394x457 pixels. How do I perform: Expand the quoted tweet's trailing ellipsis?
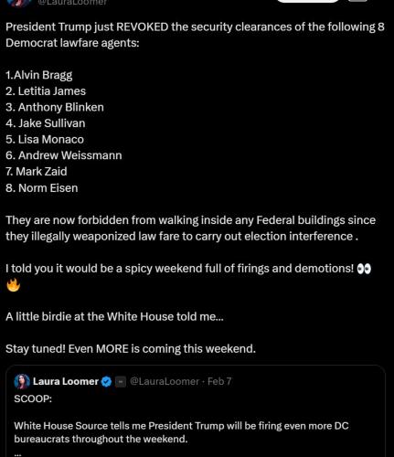click(x=17, y=453)
